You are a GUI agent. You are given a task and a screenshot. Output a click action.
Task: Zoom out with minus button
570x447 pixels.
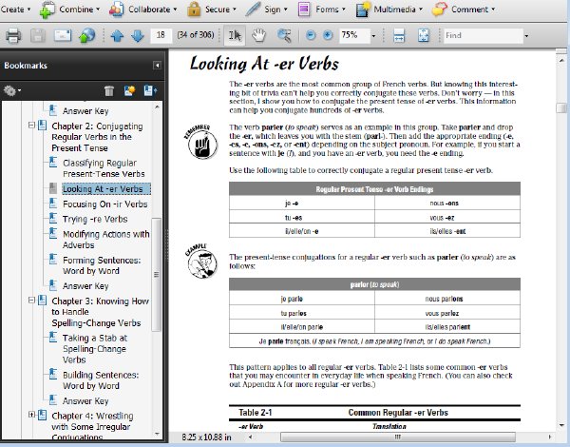[x=311, y=35]
